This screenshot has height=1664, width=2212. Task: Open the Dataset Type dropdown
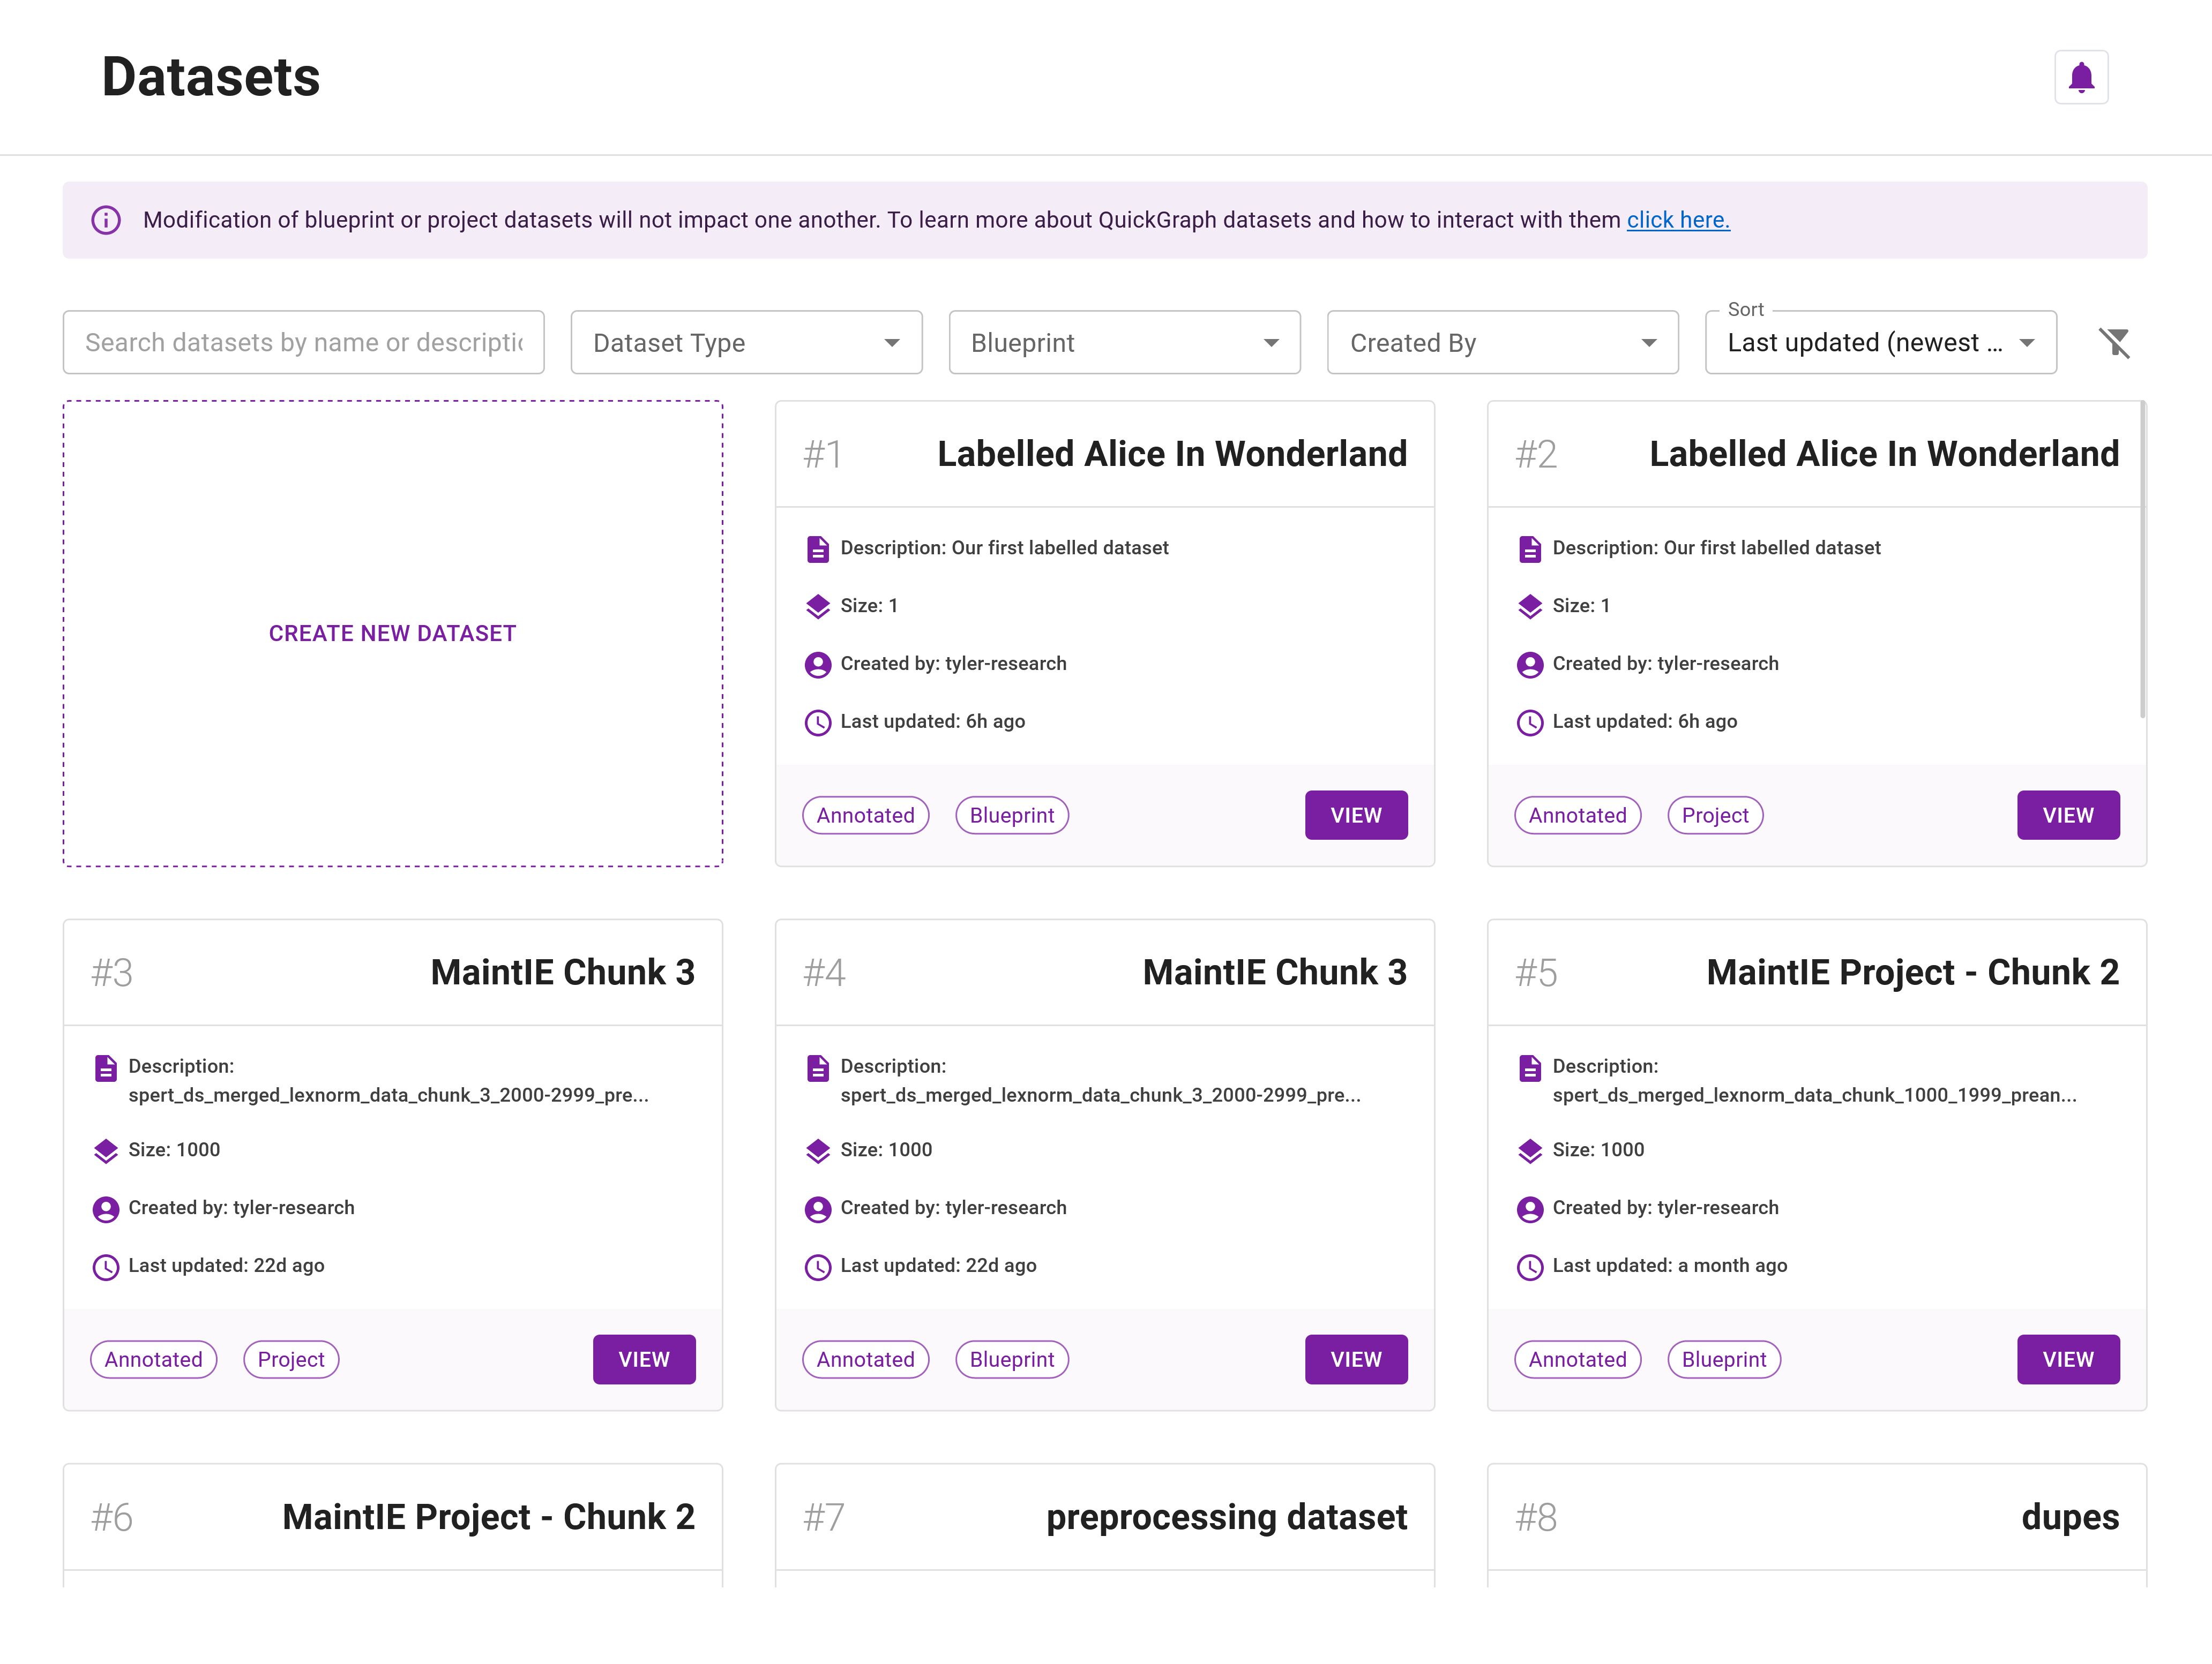[x=745, y=342]
